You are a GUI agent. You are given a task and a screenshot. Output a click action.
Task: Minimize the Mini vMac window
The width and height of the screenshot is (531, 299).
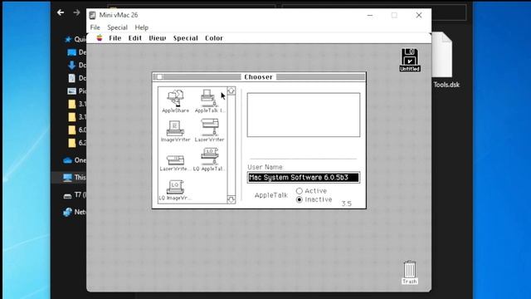coord(370,15)
